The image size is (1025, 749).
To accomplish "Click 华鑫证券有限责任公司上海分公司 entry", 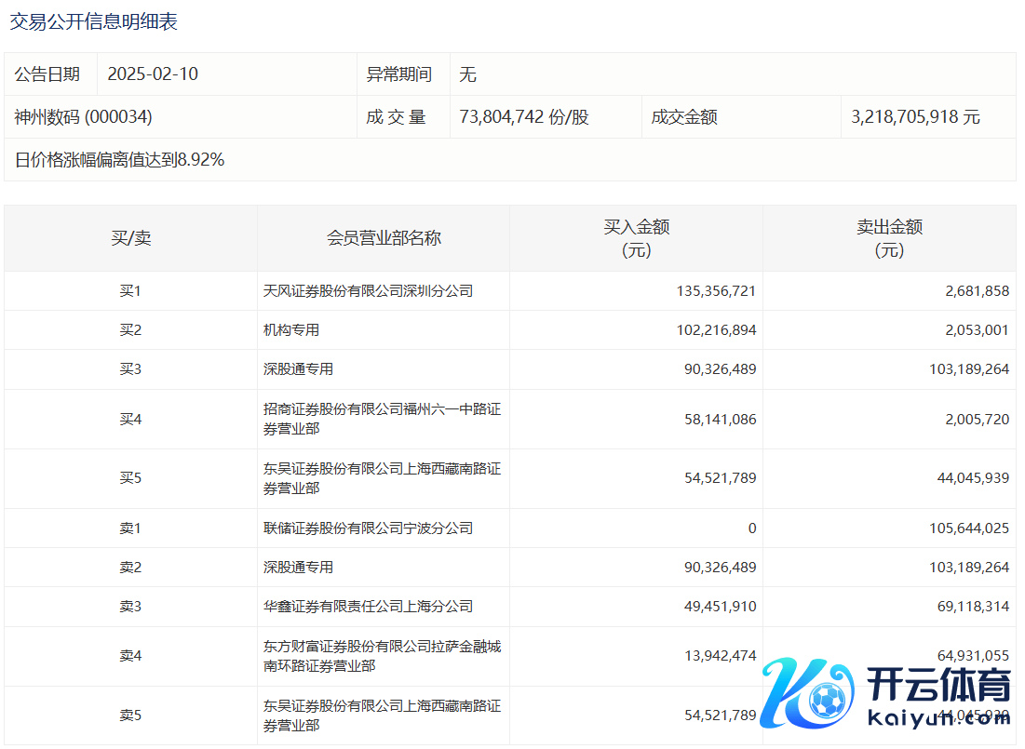I will (x=369, y=607).
